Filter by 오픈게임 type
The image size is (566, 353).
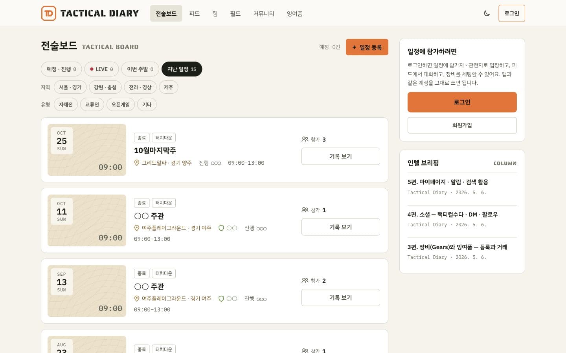pos(121,104)
